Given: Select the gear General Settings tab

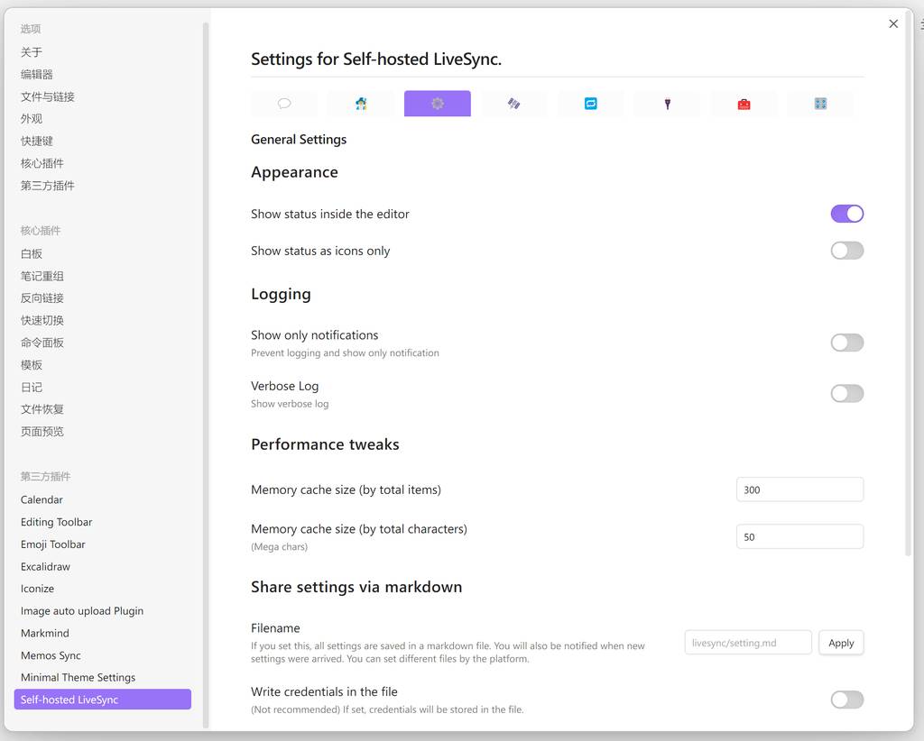Looking at the screenshot, I should click(438, 104).
